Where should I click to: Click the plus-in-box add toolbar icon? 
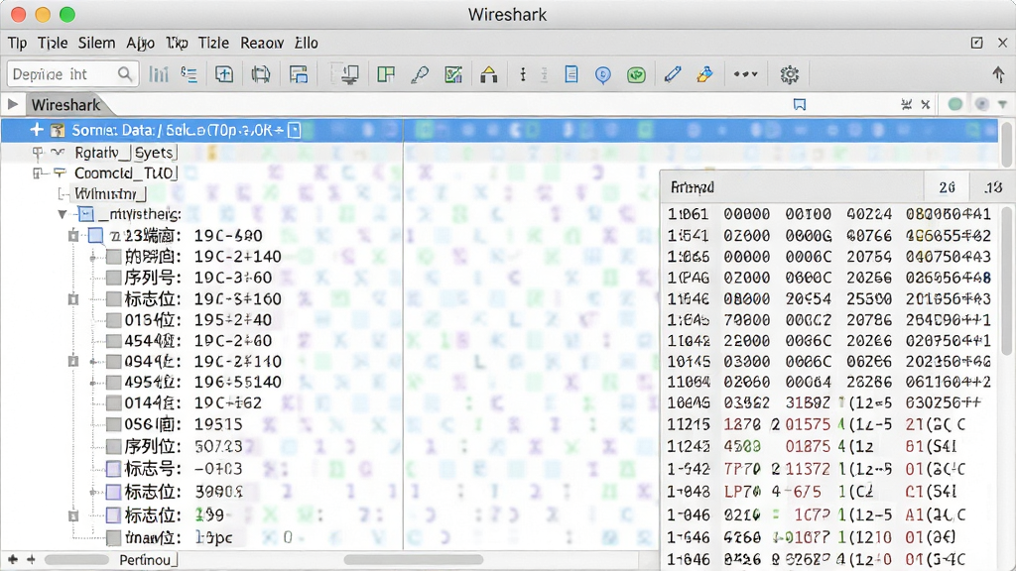click(x=224, y=74)
